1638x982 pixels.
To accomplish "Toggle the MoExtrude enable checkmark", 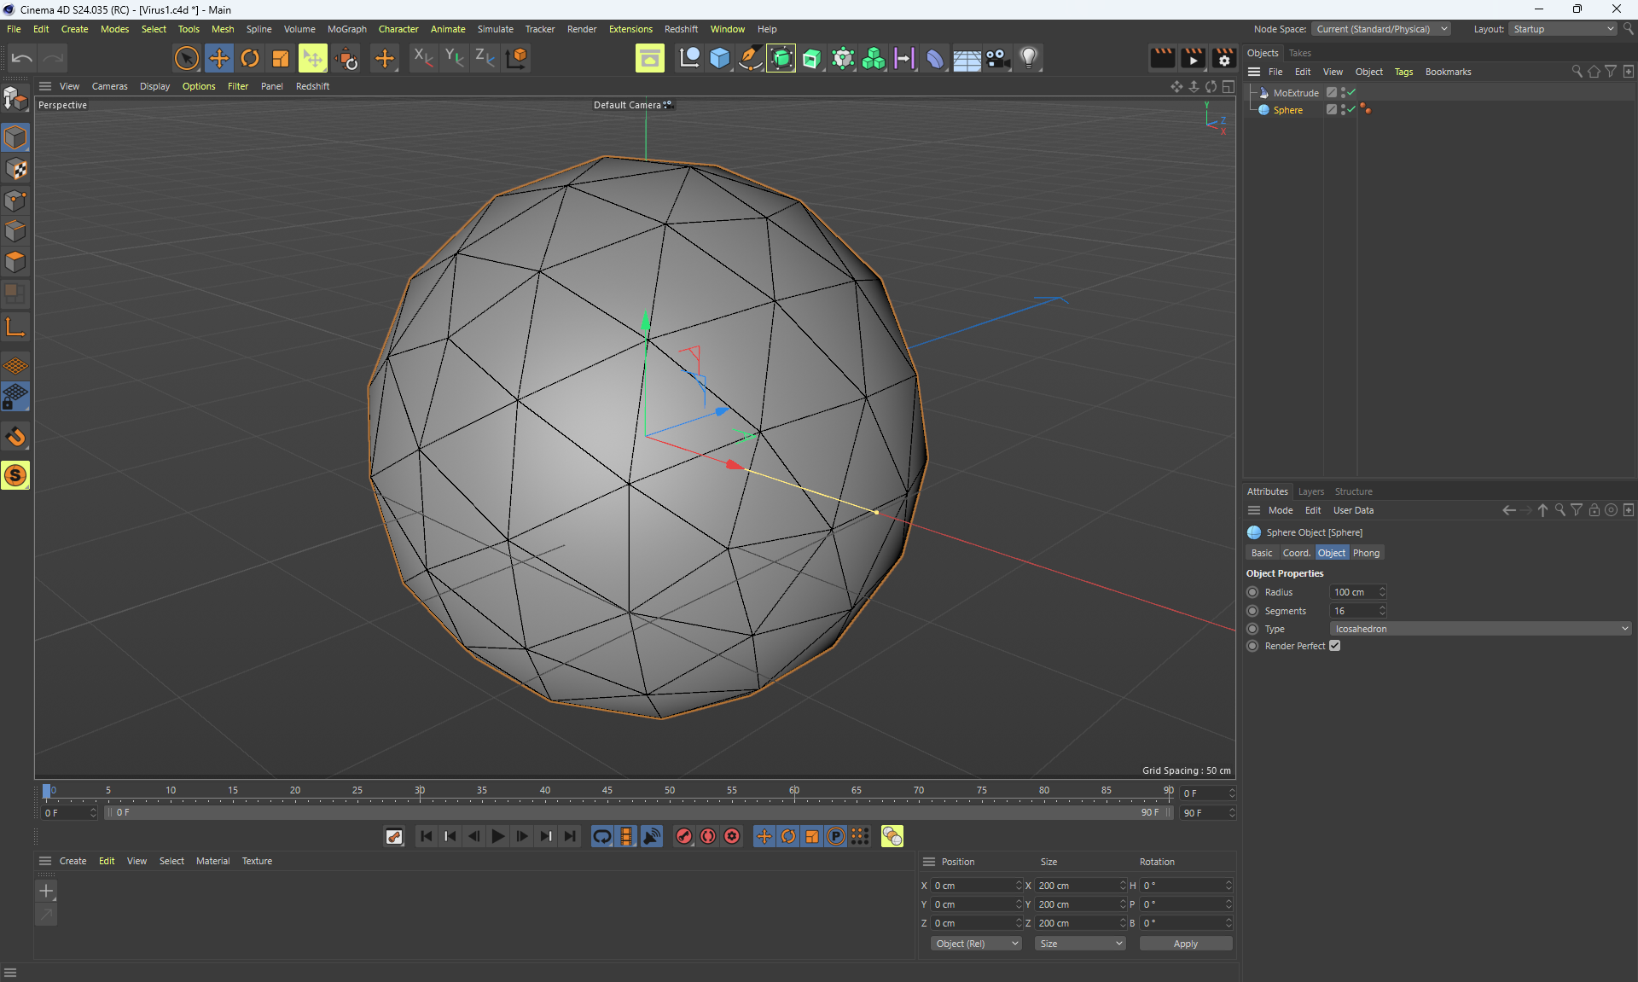I will click(1352, 92).
